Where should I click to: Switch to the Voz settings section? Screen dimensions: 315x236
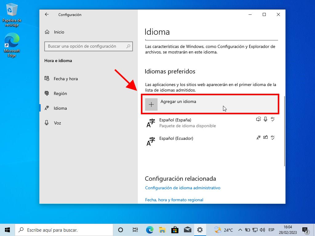point(58,123)
